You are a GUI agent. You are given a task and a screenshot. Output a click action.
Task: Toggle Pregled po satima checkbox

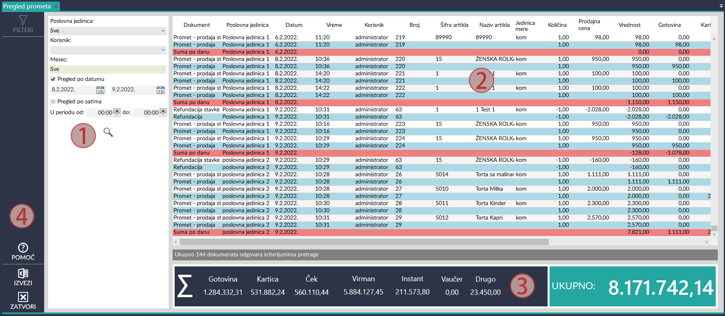53,102
